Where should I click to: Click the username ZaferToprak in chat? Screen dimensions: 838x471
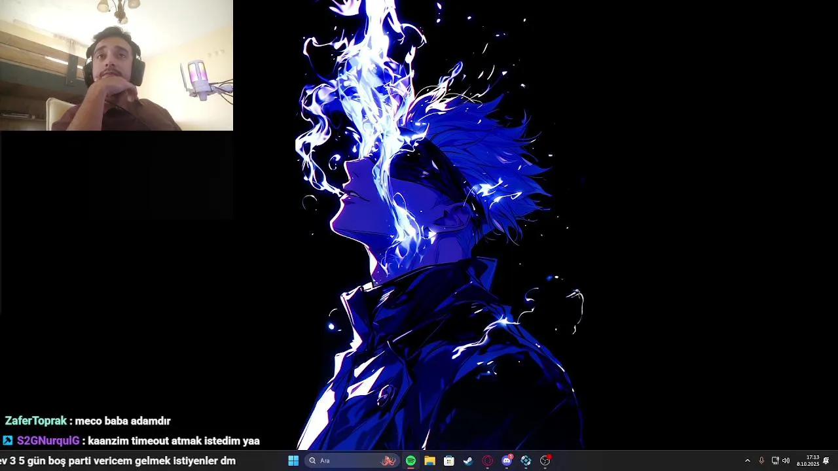pyautogui.click(x=36, y=421)
